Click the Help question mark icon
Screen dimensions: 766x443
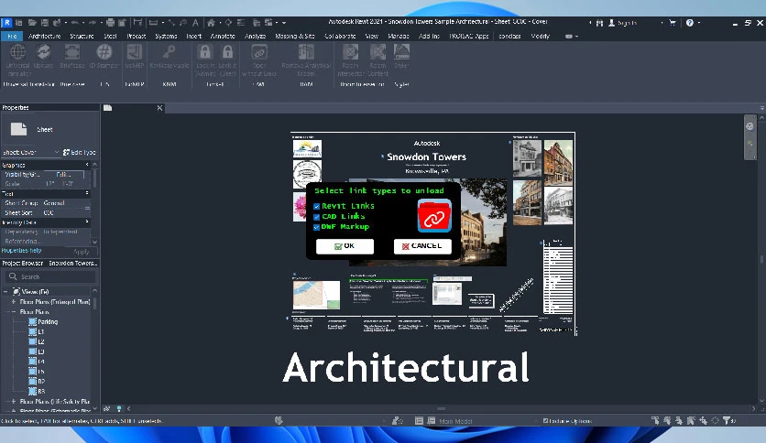(x=690, y=23)
